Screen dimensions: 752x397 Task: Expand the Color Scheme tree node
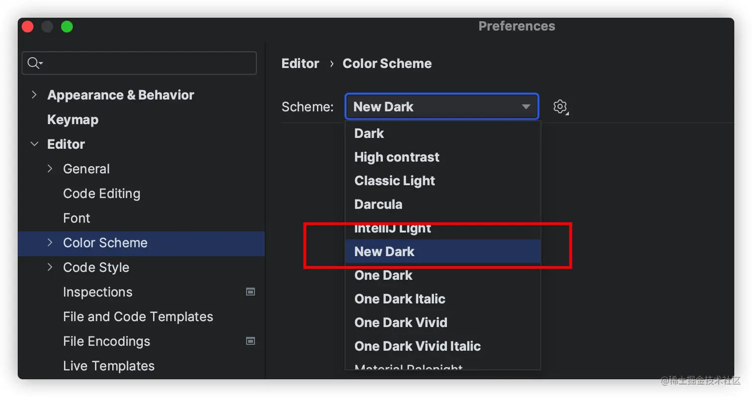tap(50, 242)
